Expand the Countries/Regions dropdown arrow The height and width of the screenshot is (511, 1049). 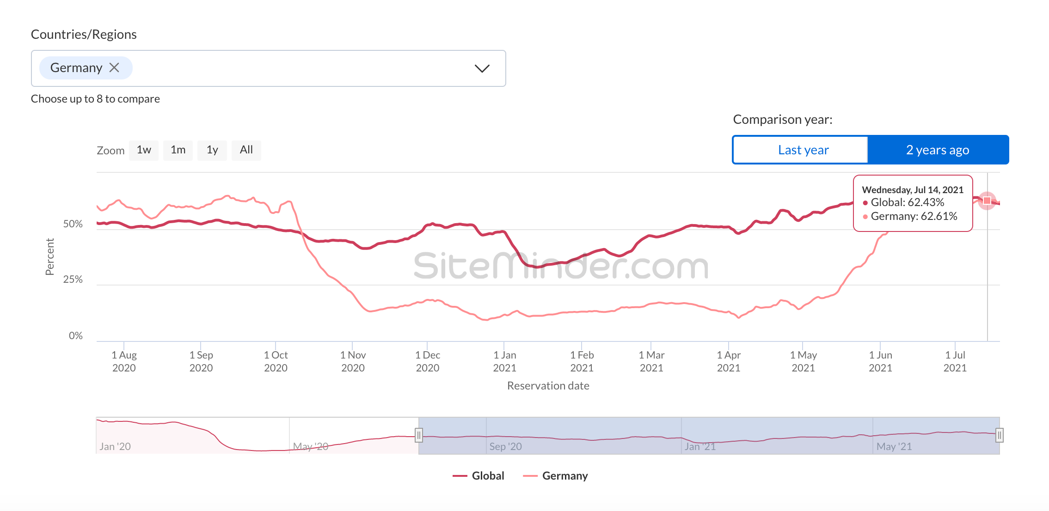click(x=482, y=68)
